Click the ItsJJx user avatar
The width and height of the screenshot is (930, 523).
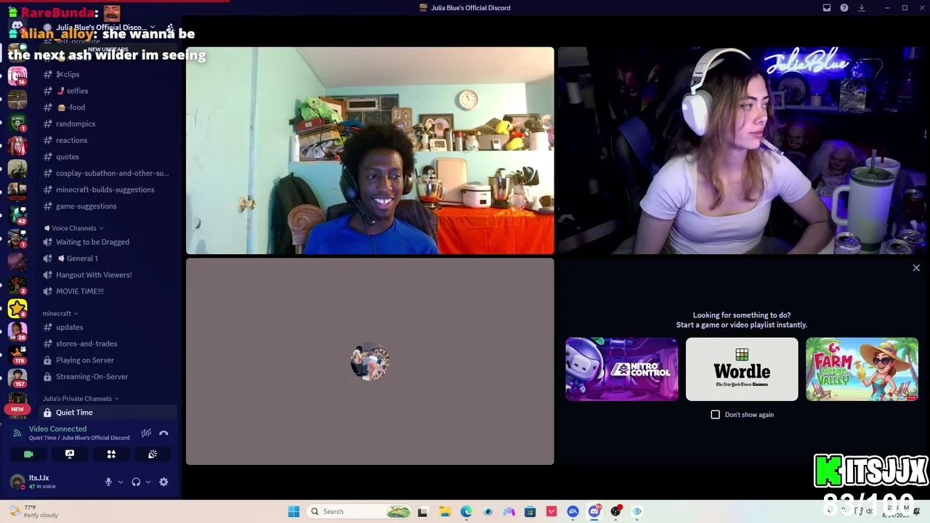pyautogui.click(x=17, y=482)
